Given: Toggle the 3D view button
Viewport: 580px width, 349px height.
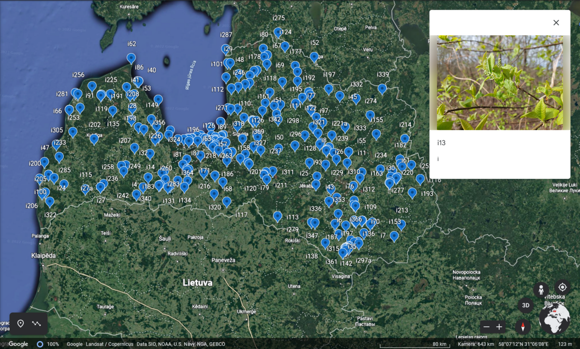Looking at the screenshot, I should coord(526,305).
